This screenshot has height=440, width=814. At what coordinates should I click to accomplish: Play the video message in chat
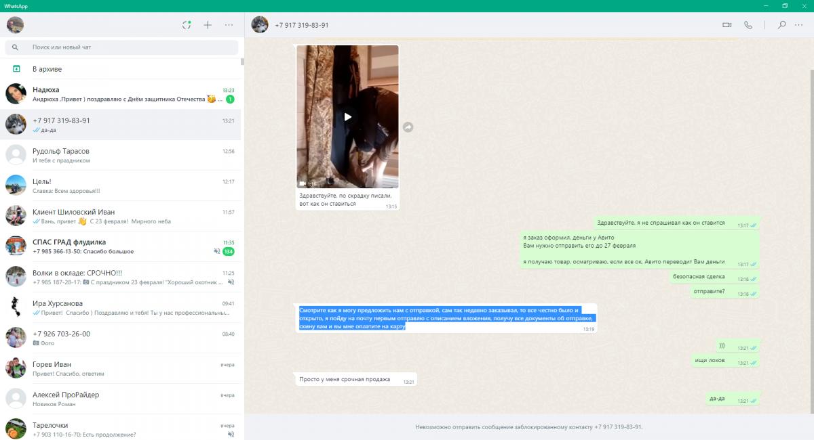point(347,116)
